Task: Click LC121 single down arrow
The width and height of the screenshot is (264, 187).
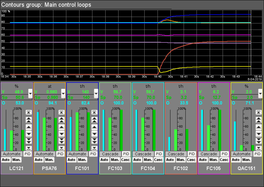Action: (29, 134)
